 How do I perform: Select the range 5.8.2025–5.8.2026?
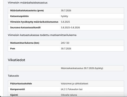(x=70, y=27)
